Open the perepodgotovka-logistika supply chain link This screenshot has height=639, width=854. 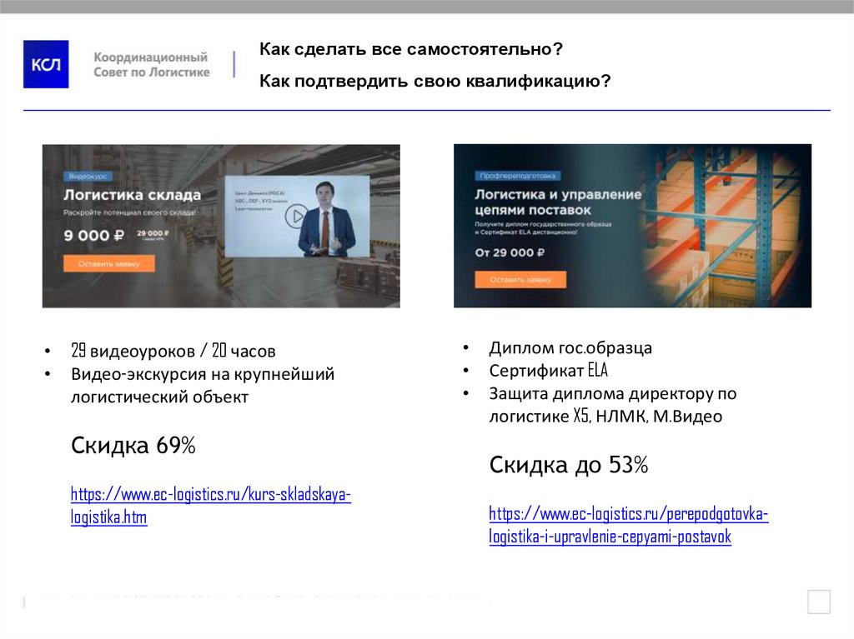pyautogui.click(x=629, y=525)
